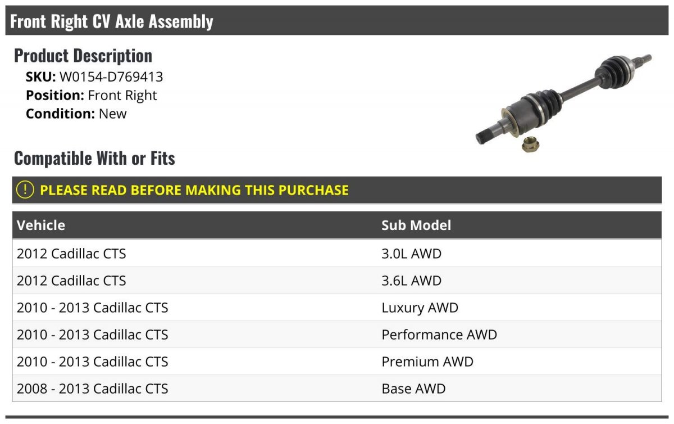Select the 3.6L AWD sub model cell

coord(412,281)
